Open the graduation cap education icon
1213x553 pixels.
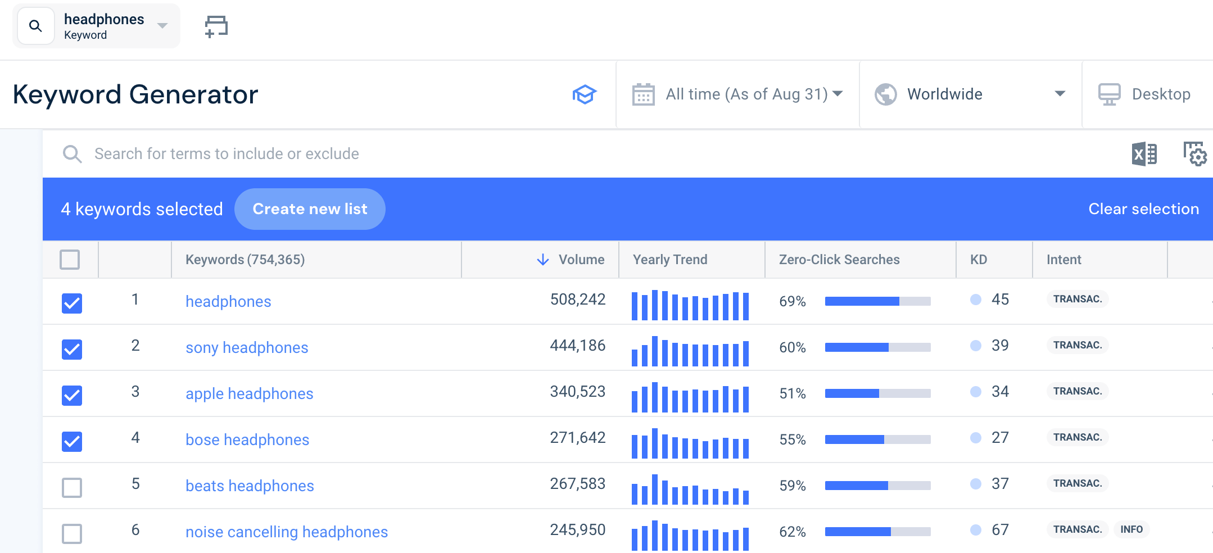coord(585,94)
